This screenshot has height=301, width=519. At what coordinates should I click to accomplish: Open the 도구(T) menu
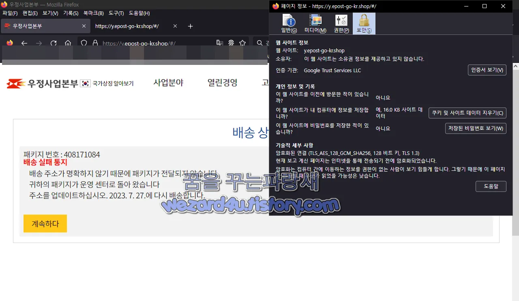pos(116,13)
